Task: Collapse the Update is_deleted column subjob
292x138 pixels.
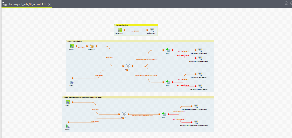Action: (62, 97)
